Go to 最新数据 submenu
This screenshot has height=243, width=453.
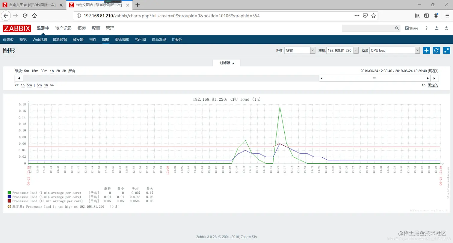(x=60, y=40)
